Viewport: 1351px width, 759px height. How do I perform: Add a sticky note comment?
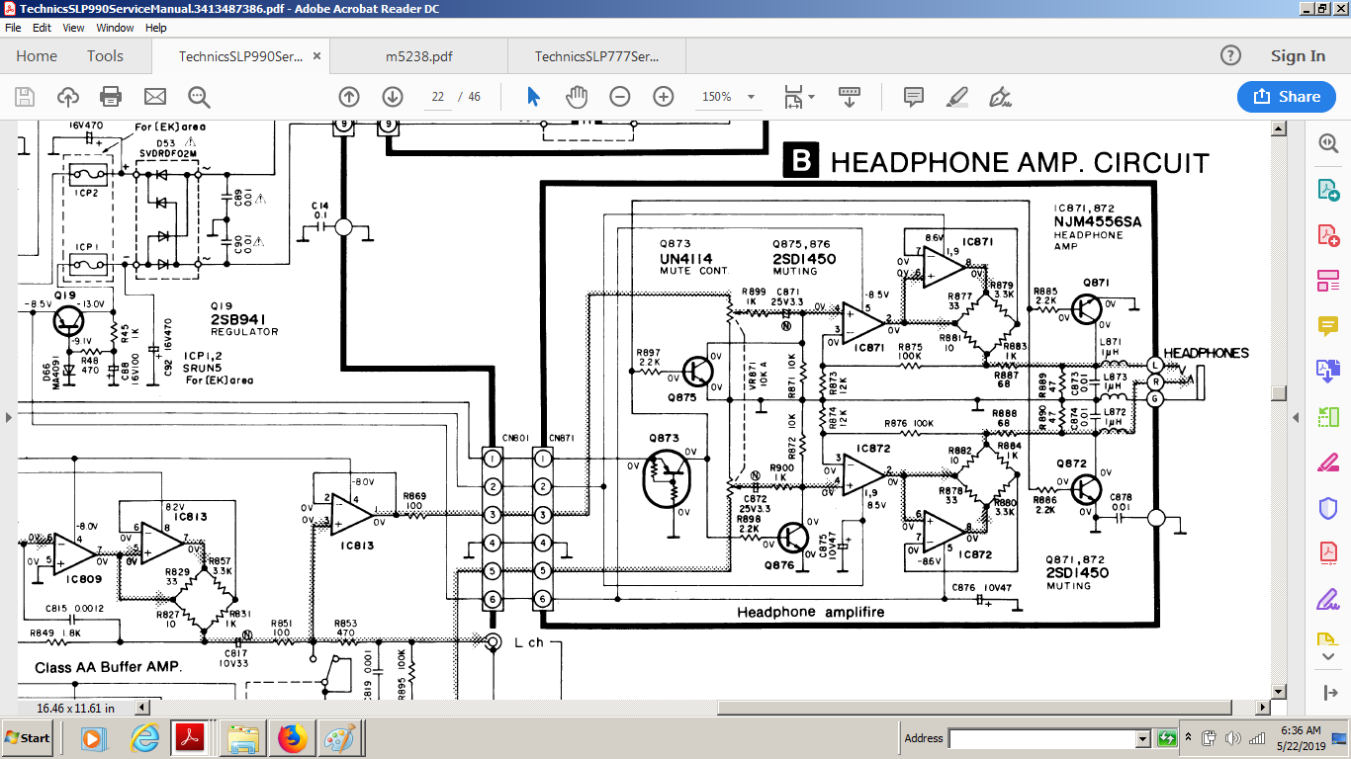[x=913, y=97]
